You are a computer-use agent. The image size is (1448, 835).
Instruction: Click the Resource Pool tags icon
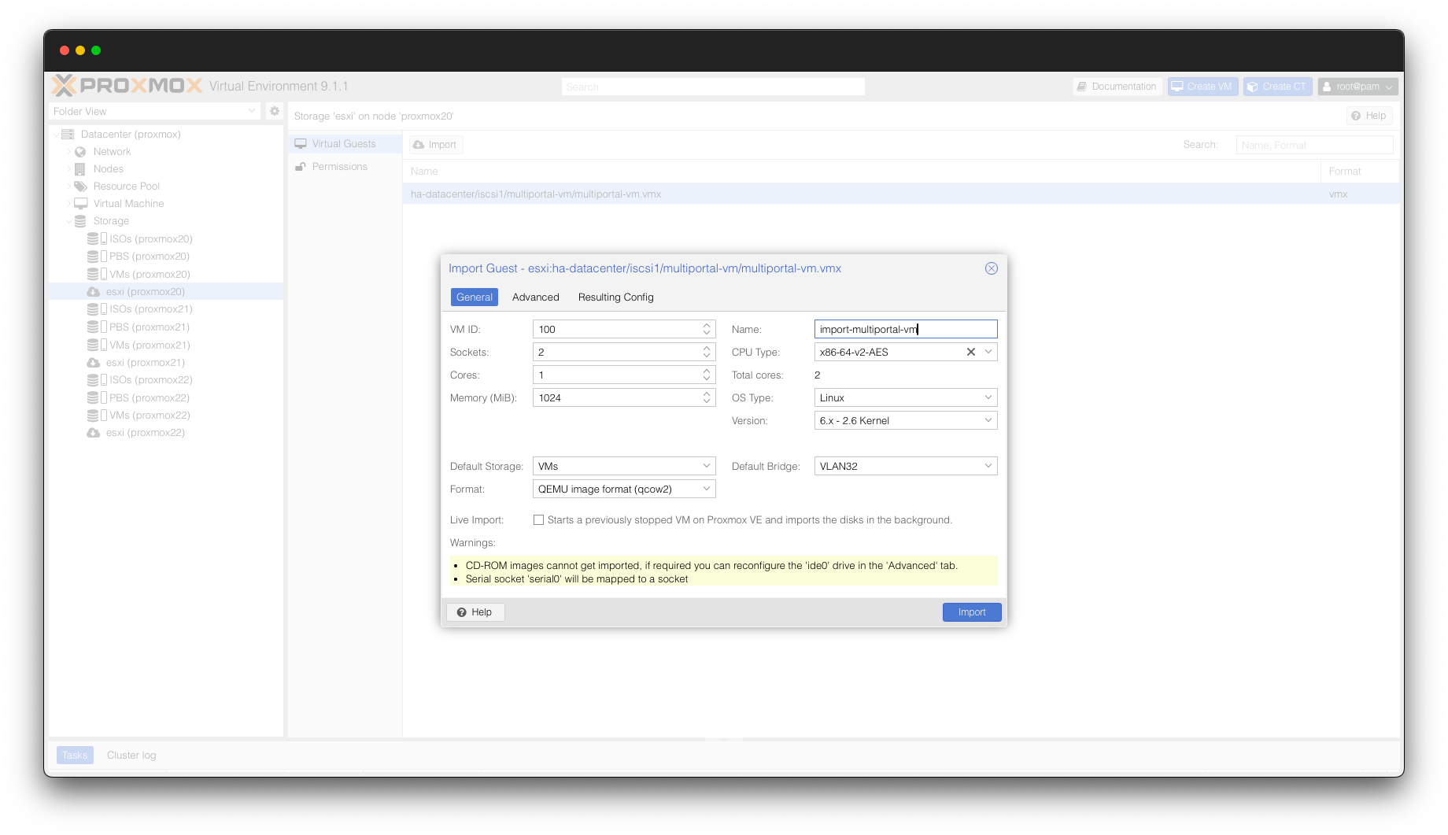click(x=80, y=187)
